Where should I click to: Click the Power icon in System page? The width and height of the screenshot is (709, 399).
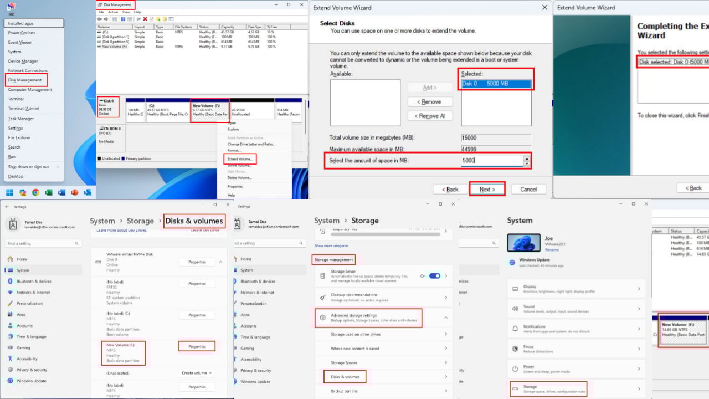pyautogui.click(x=515, y=369)
